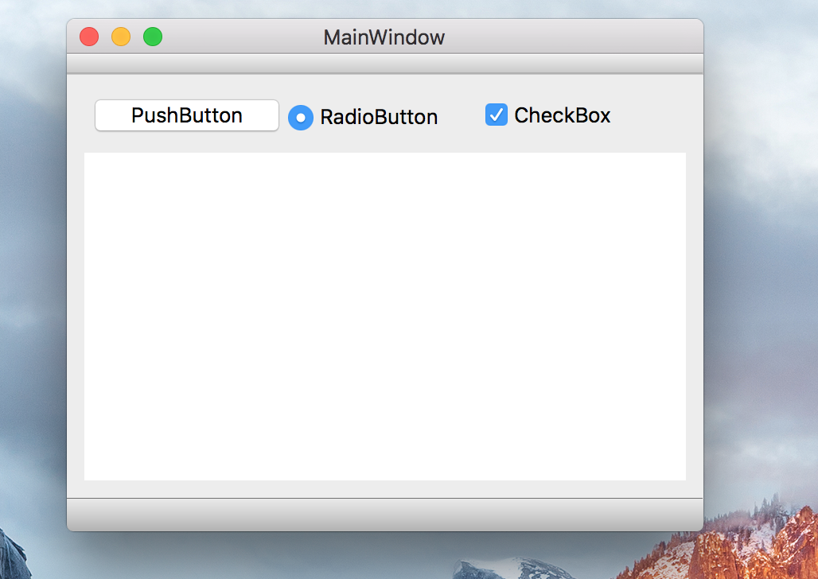Image resolution: width=818 pixels, height=579 pixels.
Task: Close the MainWindow with red button
Action: (x=89, y=37)
